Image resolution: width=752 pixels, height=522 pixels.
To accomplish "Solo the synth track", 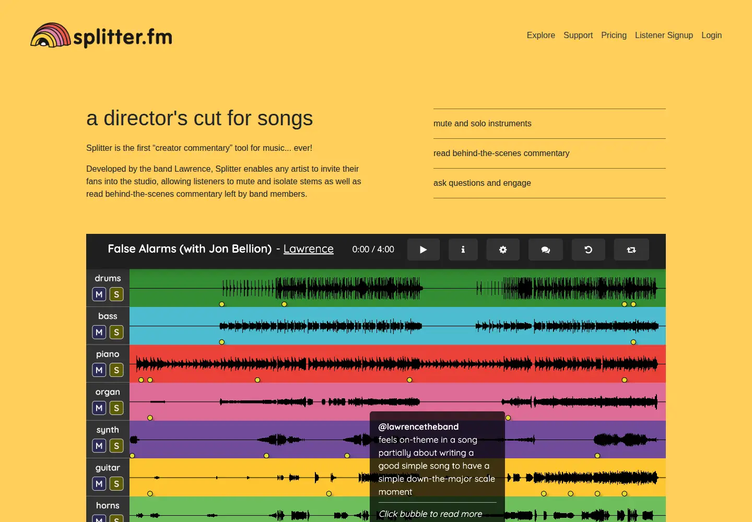I will point(116,446).
